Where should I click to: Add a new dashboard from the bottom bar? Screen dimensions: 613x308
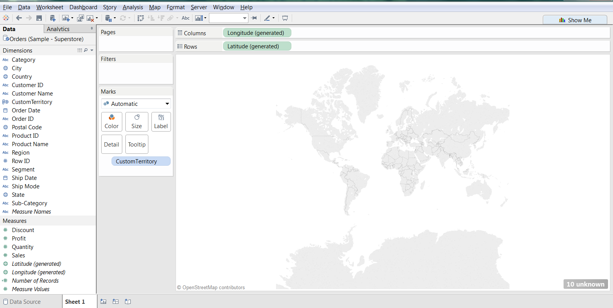tap(116, 301)
